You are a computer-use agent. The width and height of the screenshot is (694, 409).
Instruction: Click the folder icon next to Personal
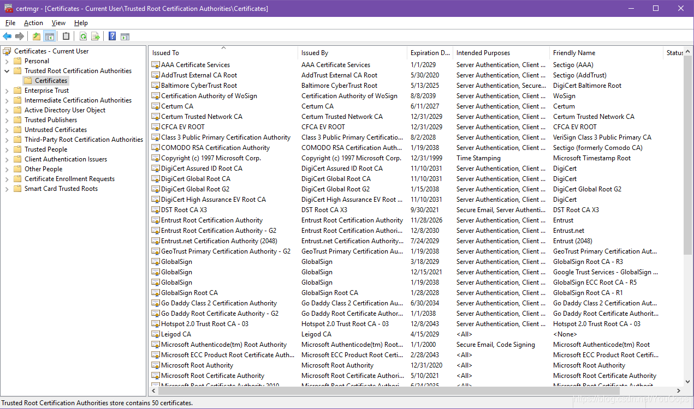point(17,61)
